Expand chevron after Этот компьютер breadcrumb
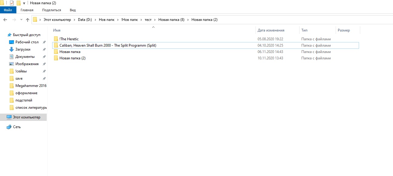This screenshot has height=176, width=393. [74, 20]
